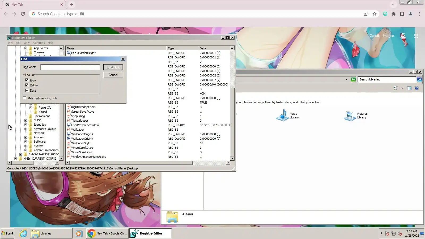Click the Music Library icon
425x239 pixels.
click(282, 115)
